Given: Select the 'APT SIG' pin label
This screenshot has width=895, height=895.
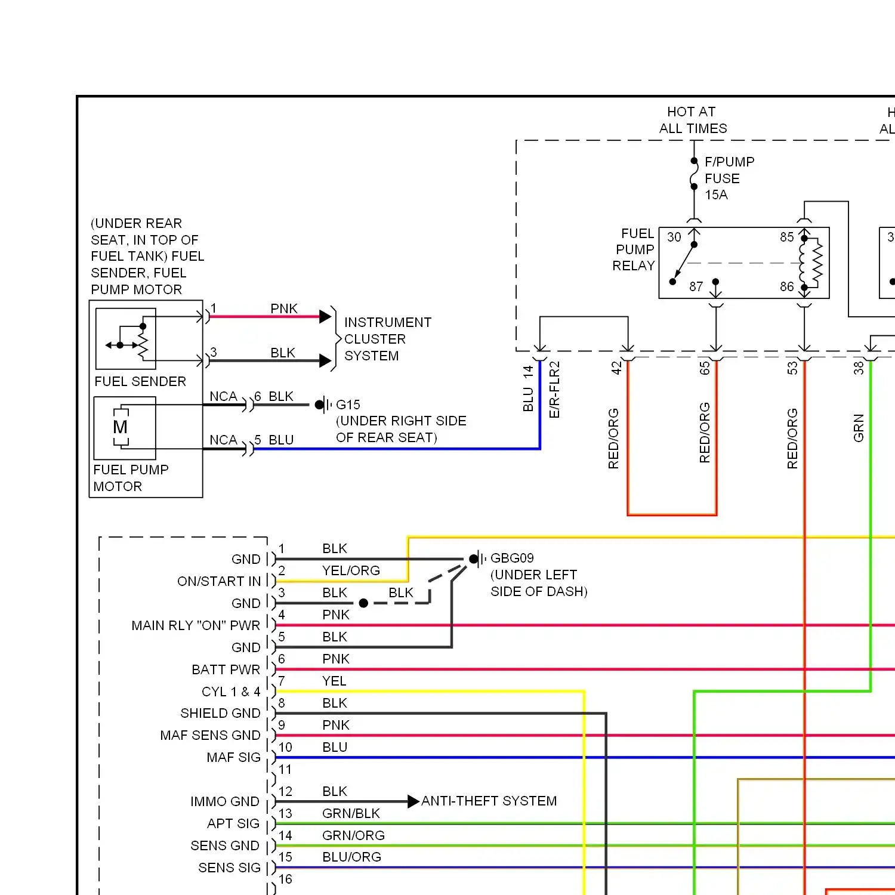Looking at the screenshot, I should click(233, 823).
